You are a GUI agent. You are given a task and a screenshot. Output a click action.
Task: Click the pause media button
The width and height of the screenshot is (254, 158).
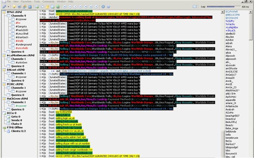[x=80, y=7]
